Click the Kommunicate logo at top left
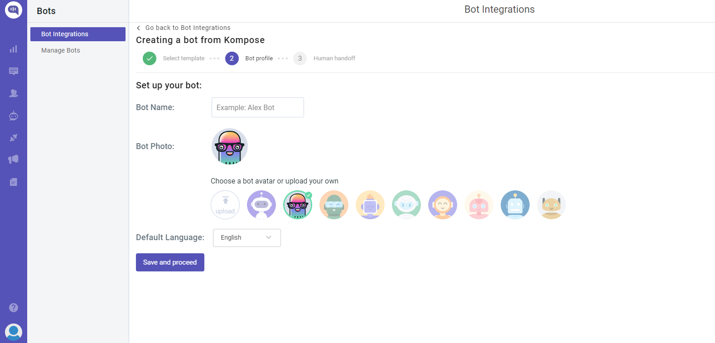Image resolution: width=715 pixels, height=343 pixels. click(14, 9)
